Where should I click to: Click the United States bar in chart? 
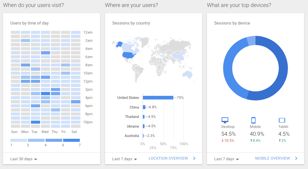pyautogui.click(x=158, y=98)
